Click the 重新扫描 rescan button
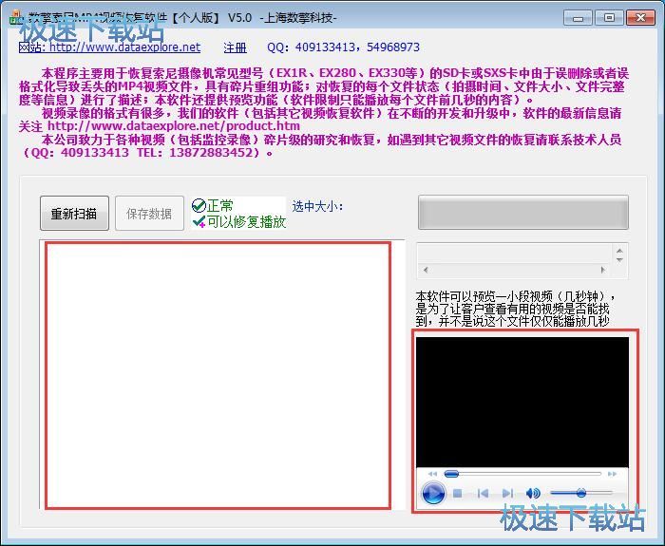The image size is (665, 546). 74,214
